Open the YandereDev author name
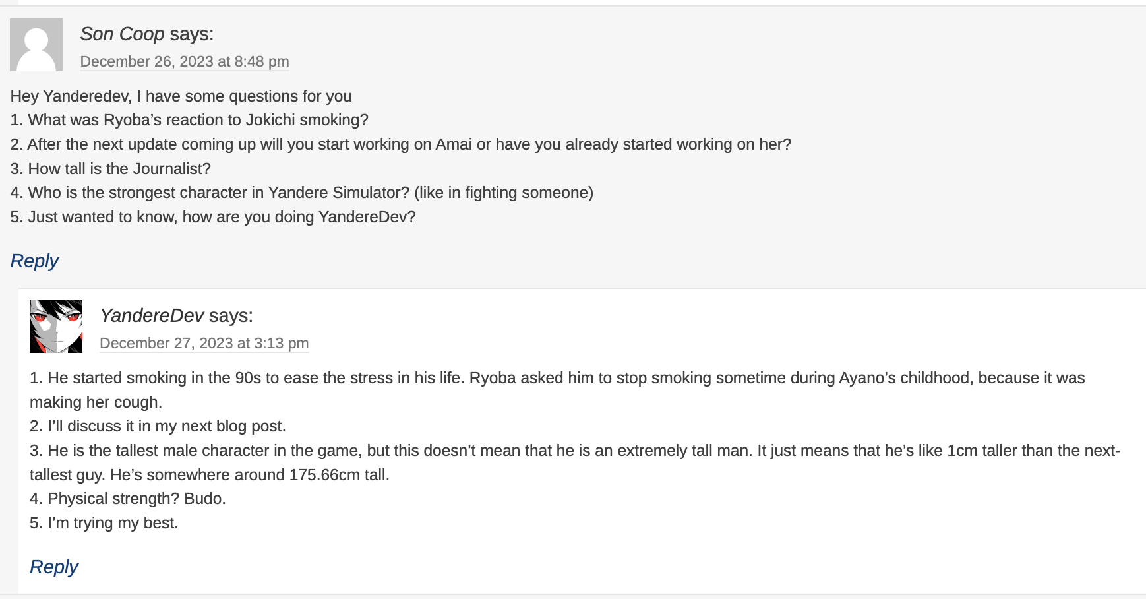Image resolution: width=1146 pixels, height=599 pixels. click(152, 315)
